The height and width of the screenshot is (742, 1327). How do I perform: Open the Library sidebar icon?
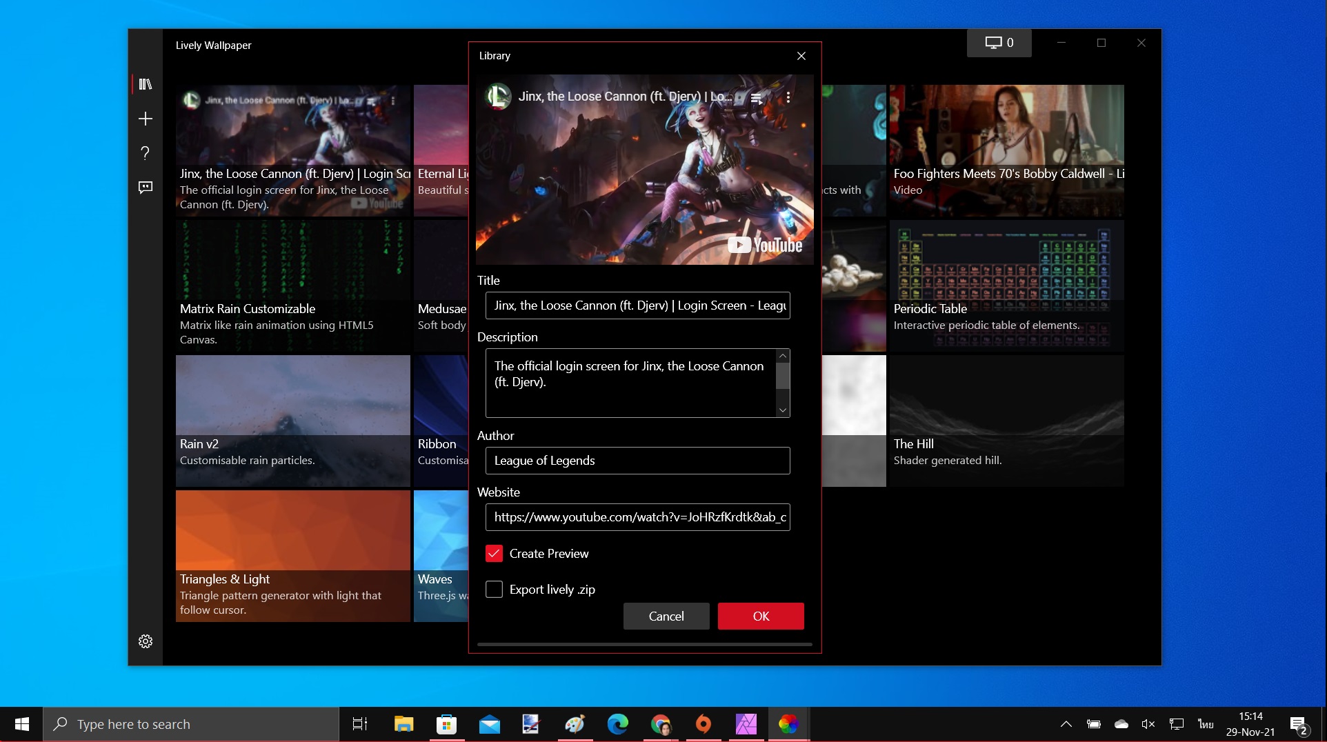(x=146, y=84)
